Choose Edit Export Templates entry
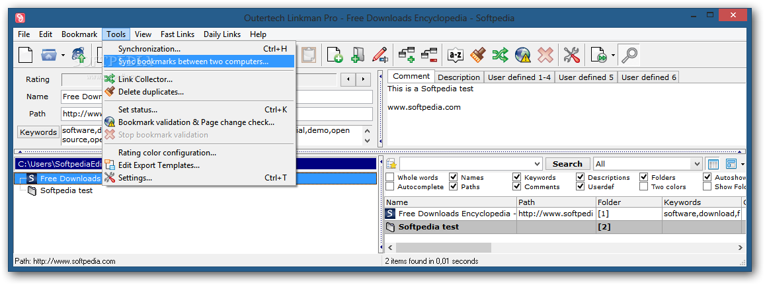 tap(198, 165)
